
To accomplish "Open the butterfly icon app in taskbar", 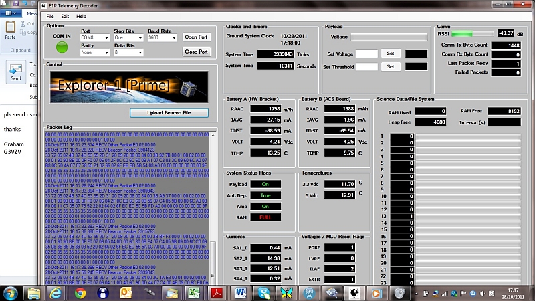I will point(287,293).
